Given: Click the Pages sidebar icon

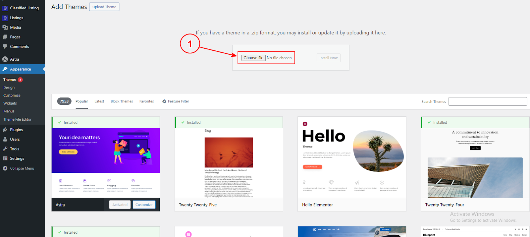Looking at the screenshot, I should point(5,37).
